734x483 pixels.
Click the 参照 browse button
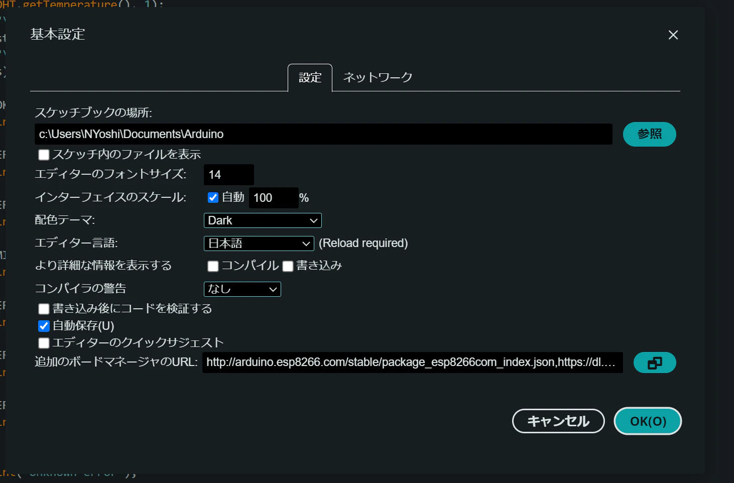coord(649,134)
